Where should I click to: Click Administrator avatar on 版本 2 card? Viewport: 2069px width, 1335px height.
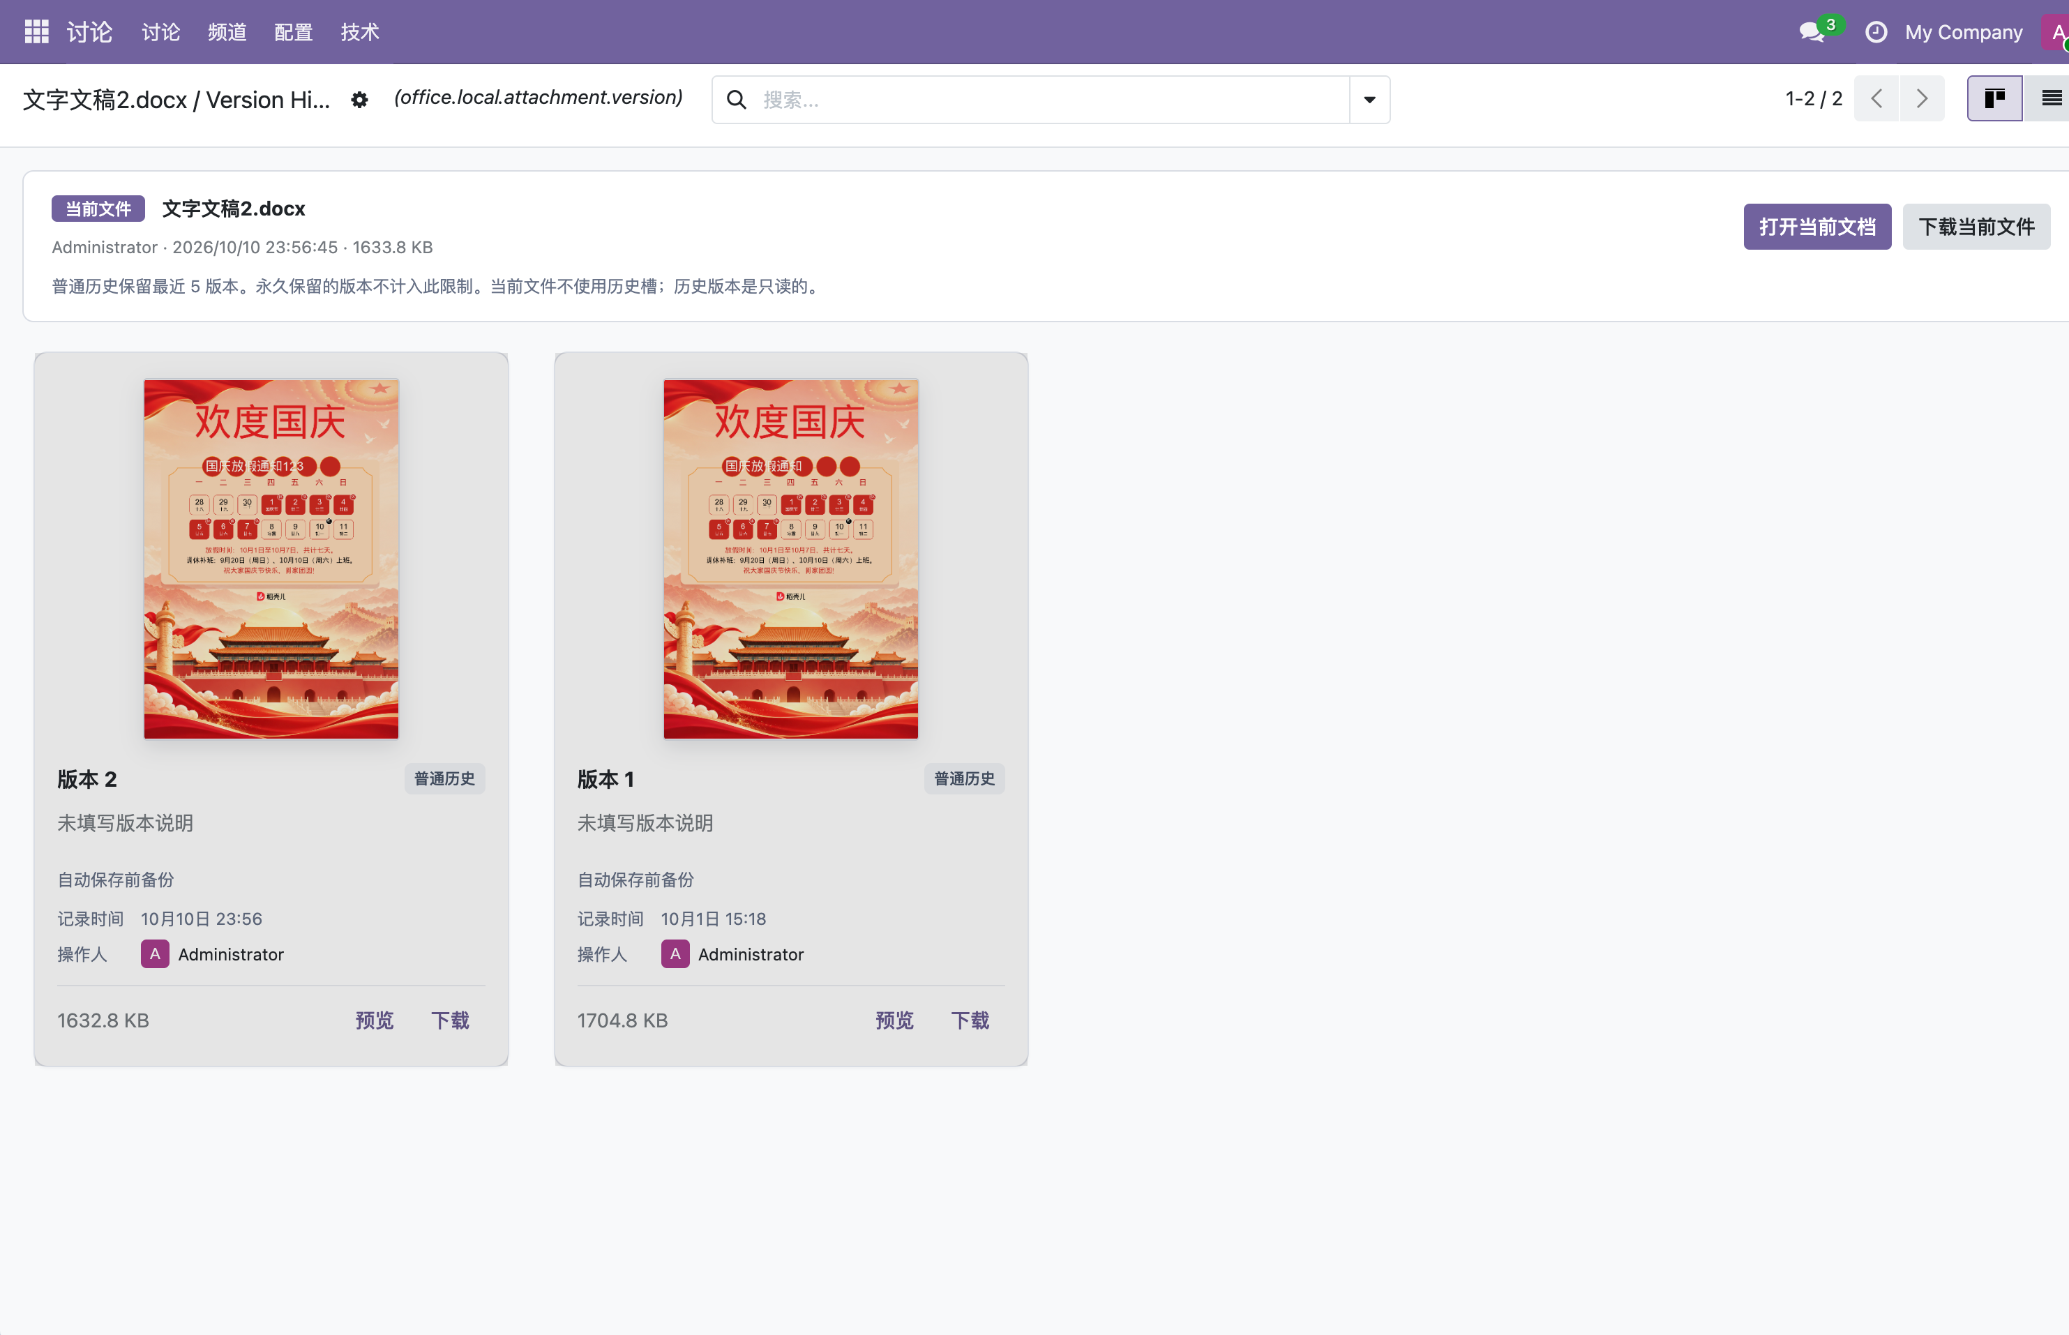click(x=155, y=953)
